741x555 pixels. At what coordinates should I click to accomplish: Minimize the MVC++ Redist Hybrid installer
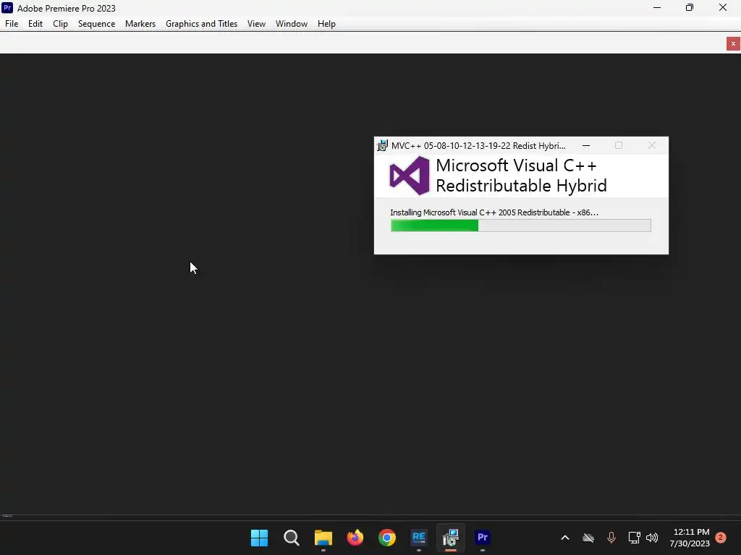[586, 146]
